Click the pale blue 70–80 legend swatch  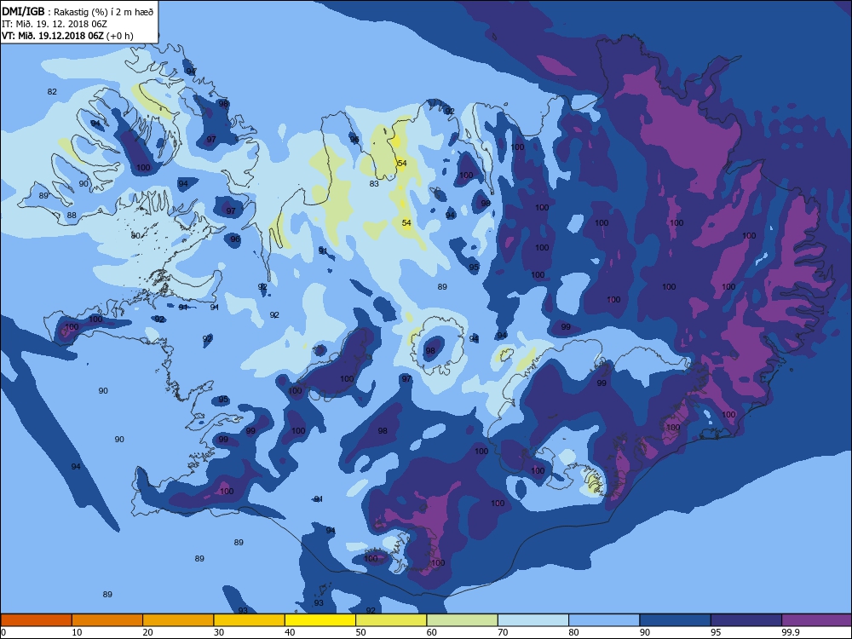click(x=533, y=620)
